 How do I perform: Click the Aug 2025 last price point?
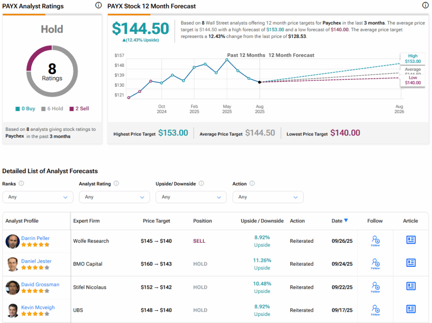[x=259, y=82]
